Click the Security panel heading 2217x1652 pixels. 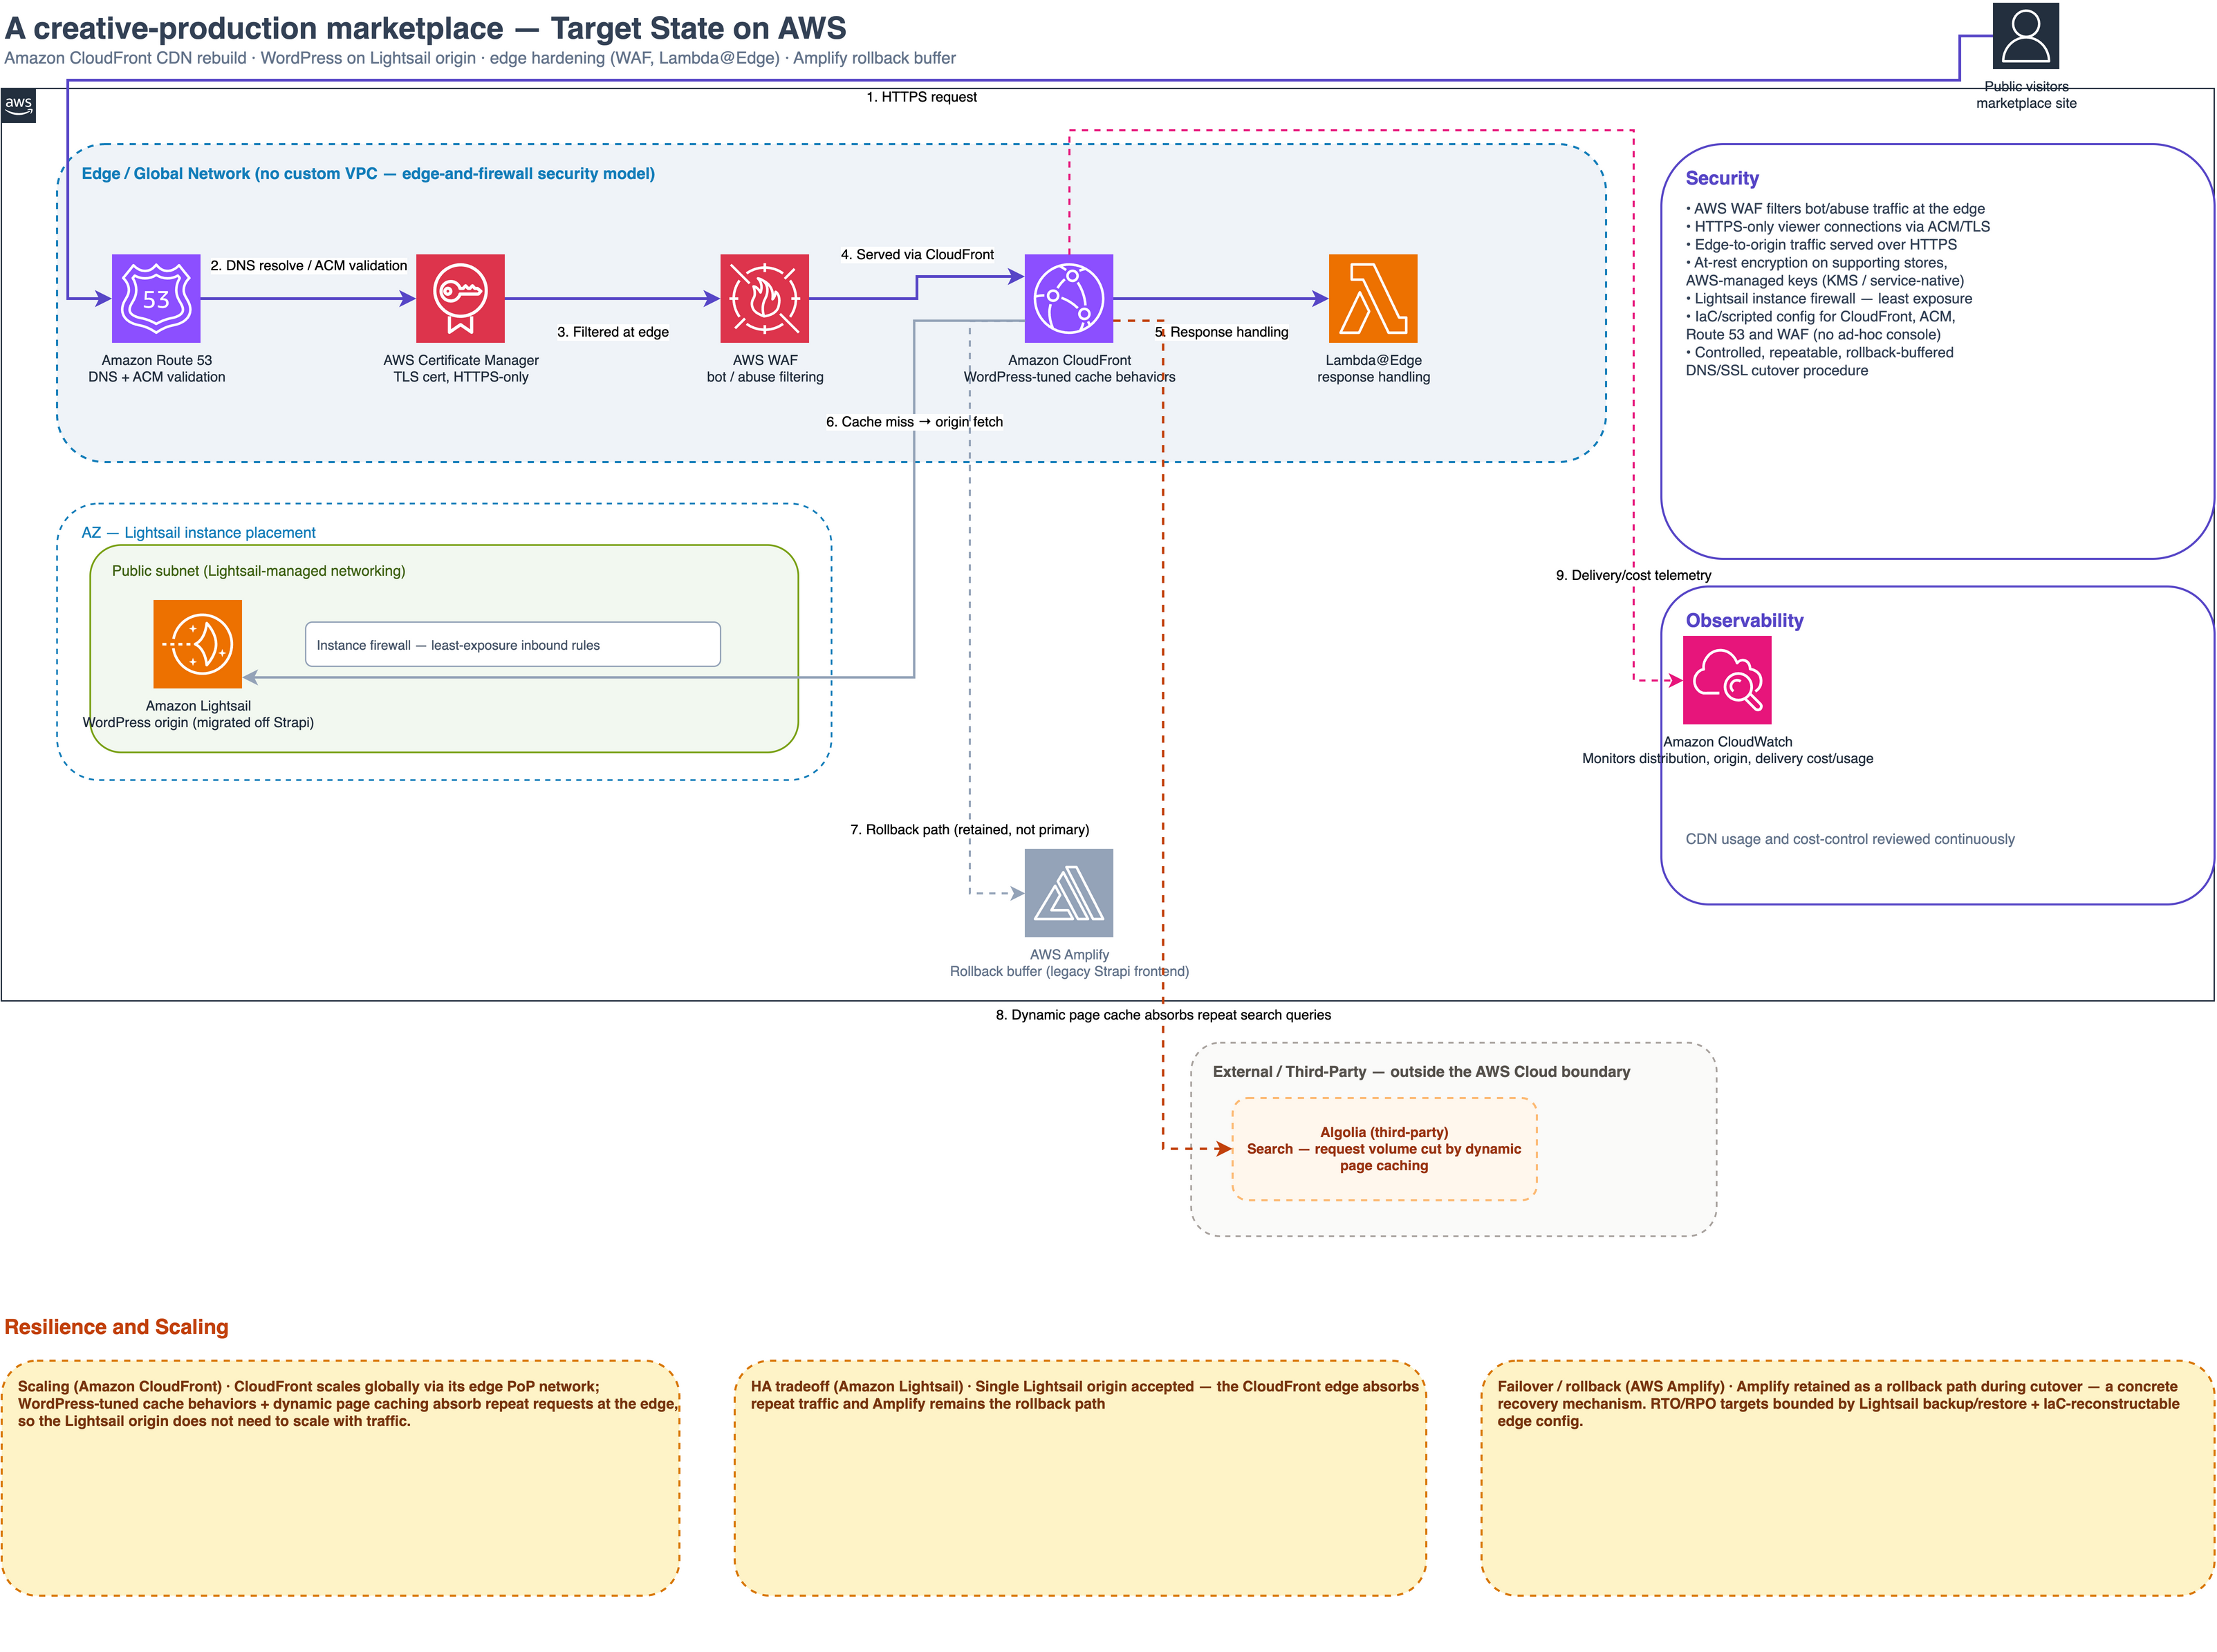[1722, 178]
